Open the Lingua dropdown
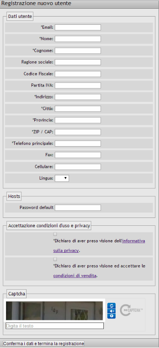This screenshot has height=348, width=159. point(62,178)
